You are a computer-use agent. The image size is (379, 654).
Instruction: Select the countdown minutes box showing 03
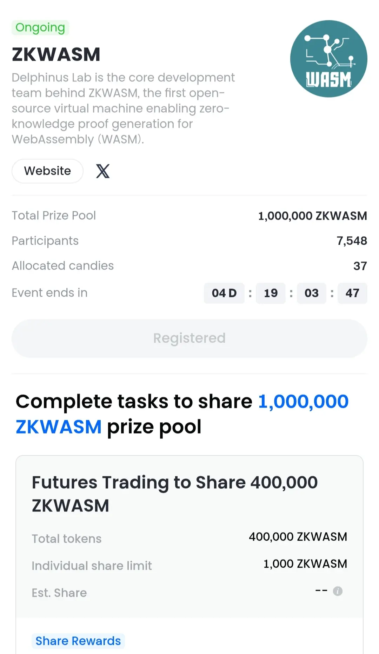pos(312,293)
